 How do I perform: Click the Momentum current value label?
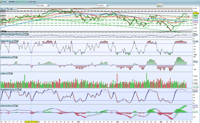coord(195,62)
